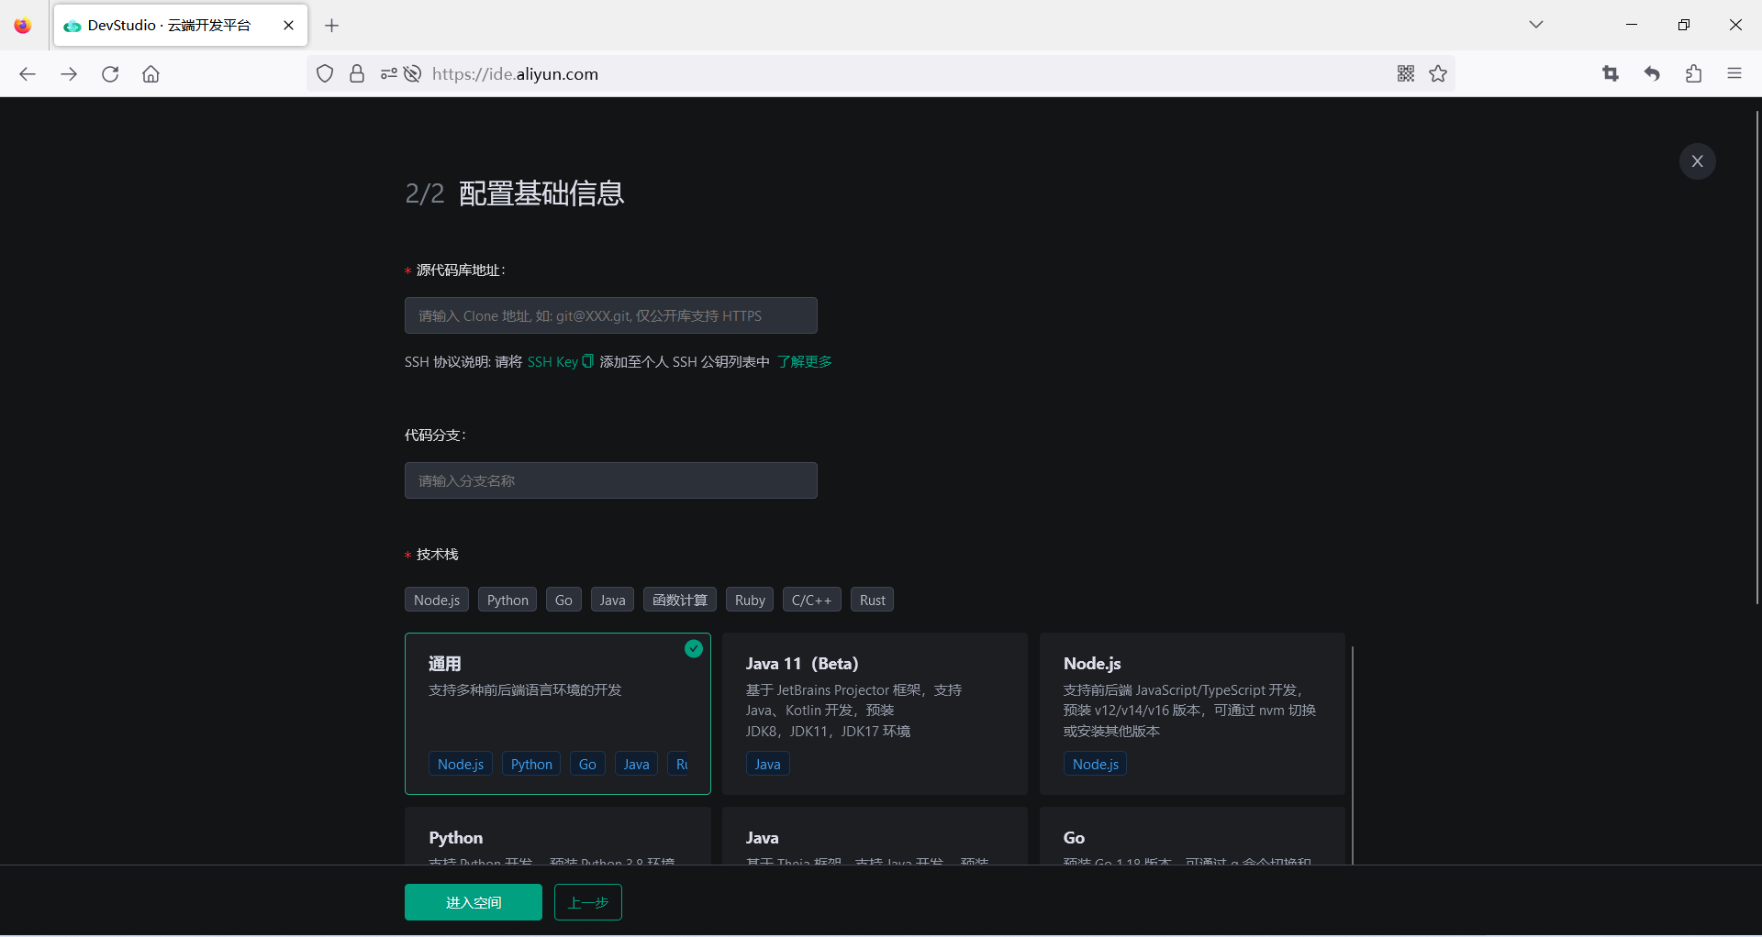The height and width of the screenshot is (937, 1762).
Task: Click the Python tag inside the 通用 card
Action: click(x=531, y=764)
